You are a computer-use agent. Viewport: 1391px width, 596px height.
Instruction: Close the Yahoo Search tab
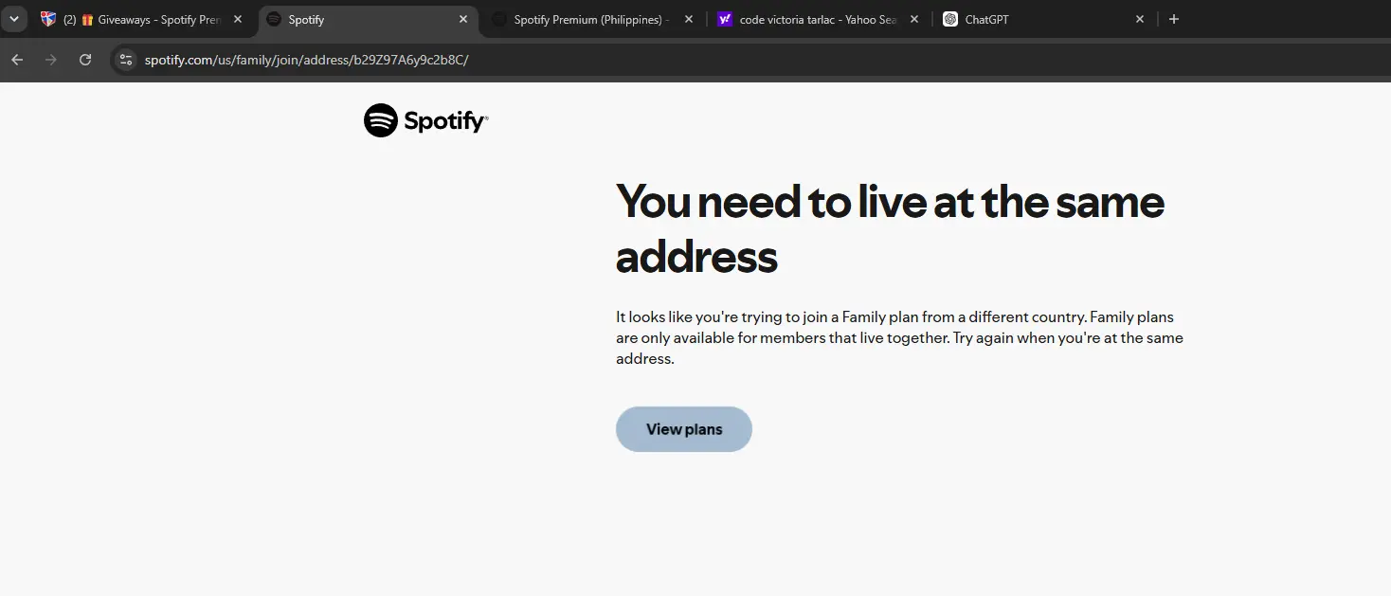[x=914, y=19]
